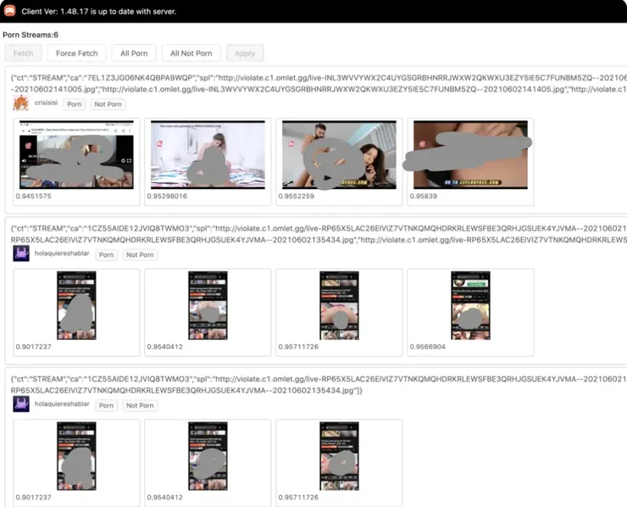
Task: Click the score value 0.9566904
Action: (x=428, y=347)
